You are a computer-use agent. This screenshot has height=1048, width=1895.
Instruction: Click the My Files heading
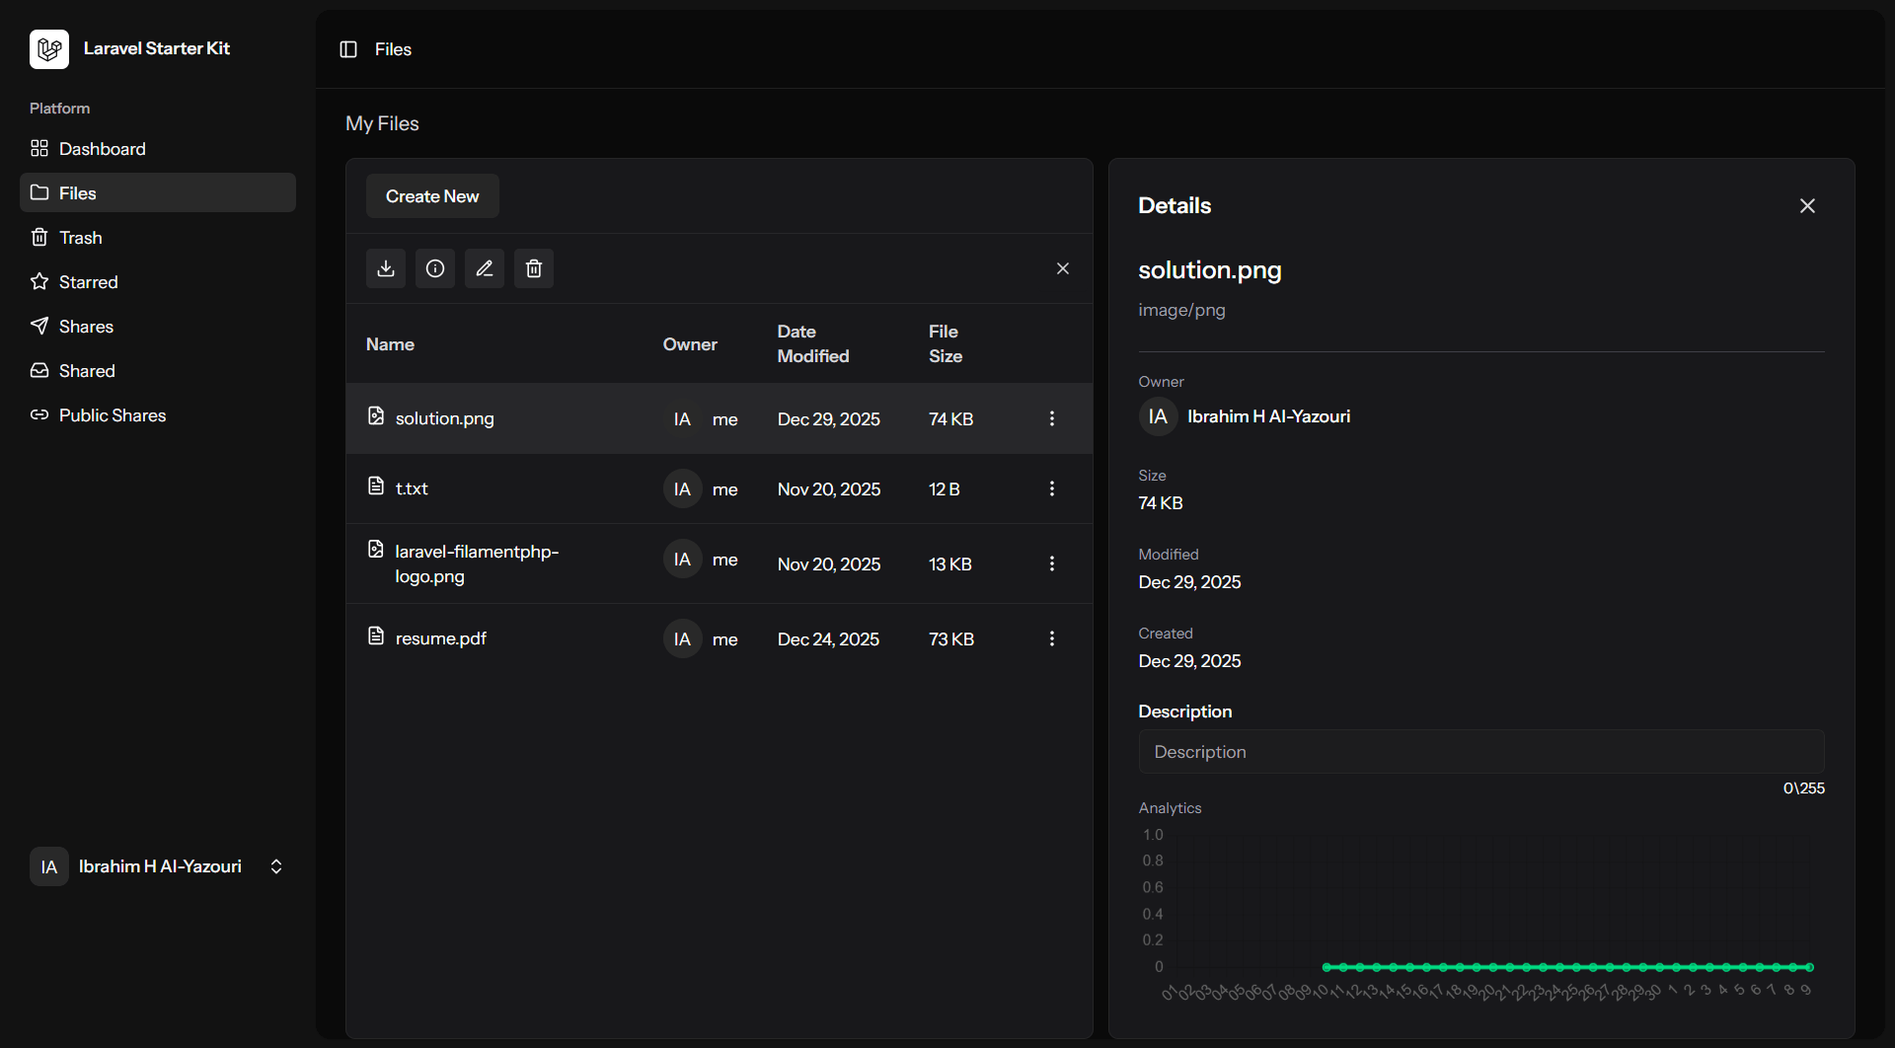pos(382,123)
